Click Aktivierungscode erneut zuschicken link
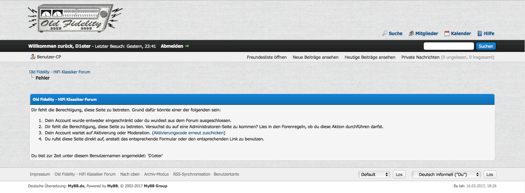Screen dimensions: 525x193 (x=188, y=133)
